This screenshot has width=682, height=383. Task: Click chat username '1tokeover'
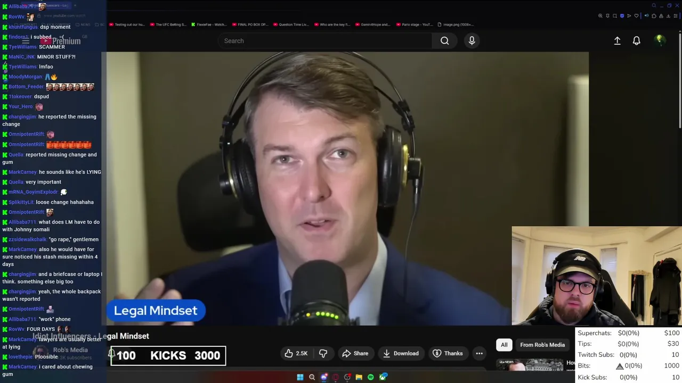20,97
